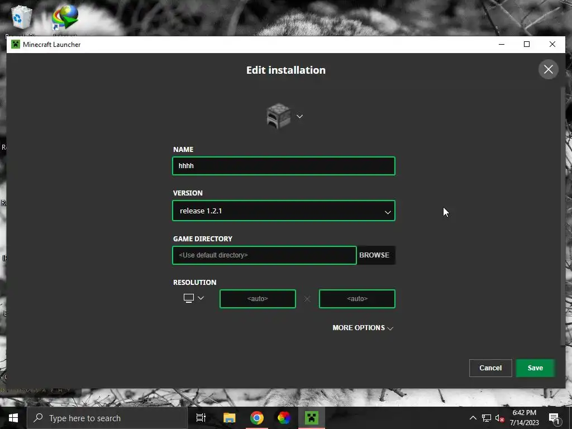
Task: Click Minecraft Launcher title bar icon
Action: point(15,45)
